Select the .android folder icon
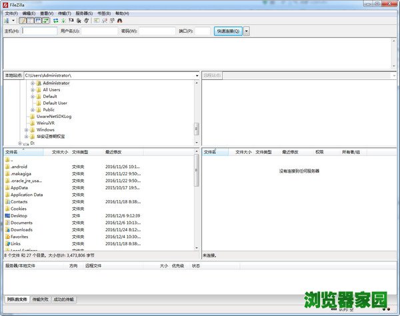 pos(7,167)
